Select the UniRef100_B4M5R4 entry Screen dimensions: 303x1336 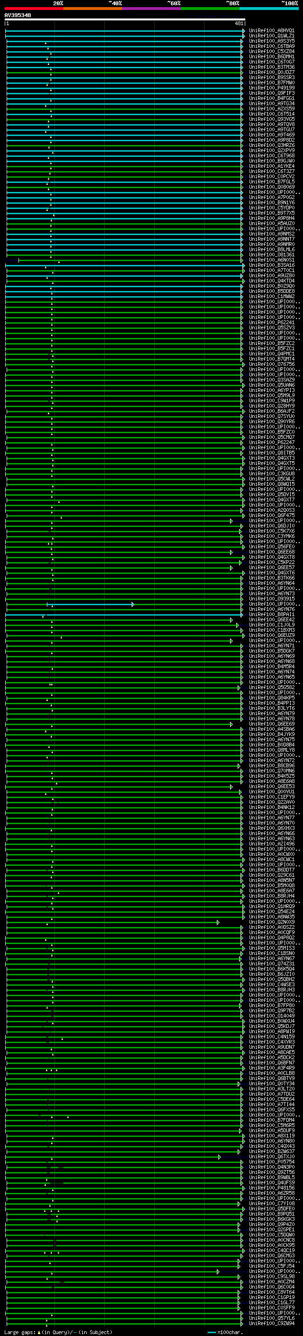pos(272,666)
